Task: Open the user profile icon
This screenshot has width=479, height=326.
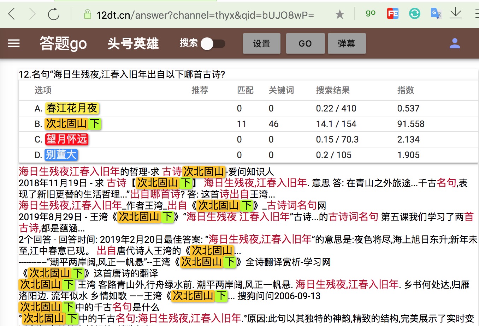Action: pos(455,43)
